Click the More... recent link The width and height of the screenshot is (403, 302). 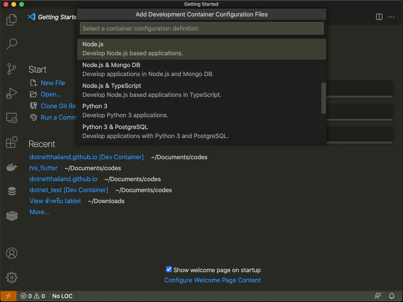tap(39, 212)
